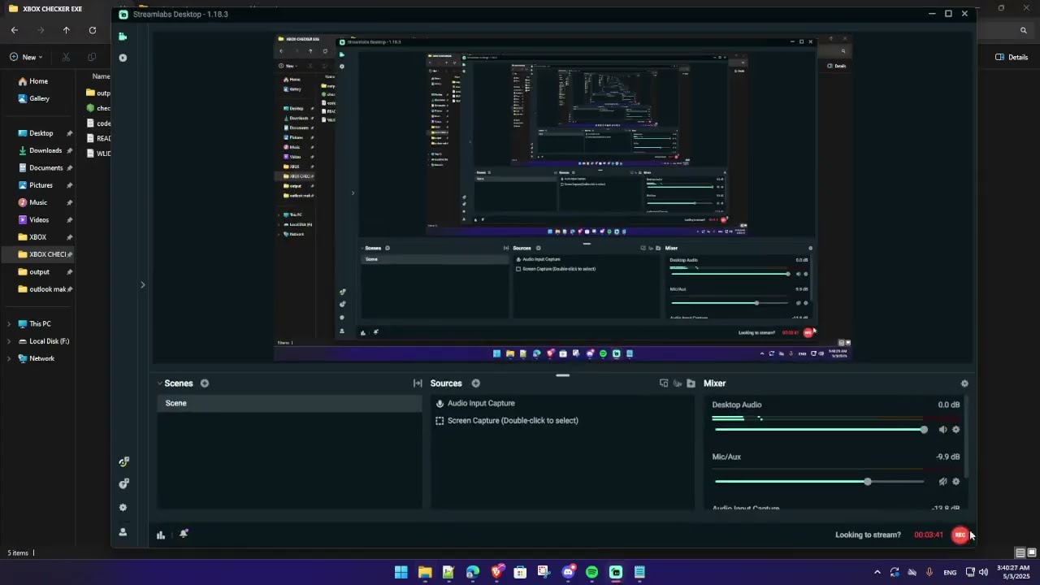This screenshot has height=585, width=1040.
Task: Add a new scene with plus icon
Action: (x=205, y=383)
